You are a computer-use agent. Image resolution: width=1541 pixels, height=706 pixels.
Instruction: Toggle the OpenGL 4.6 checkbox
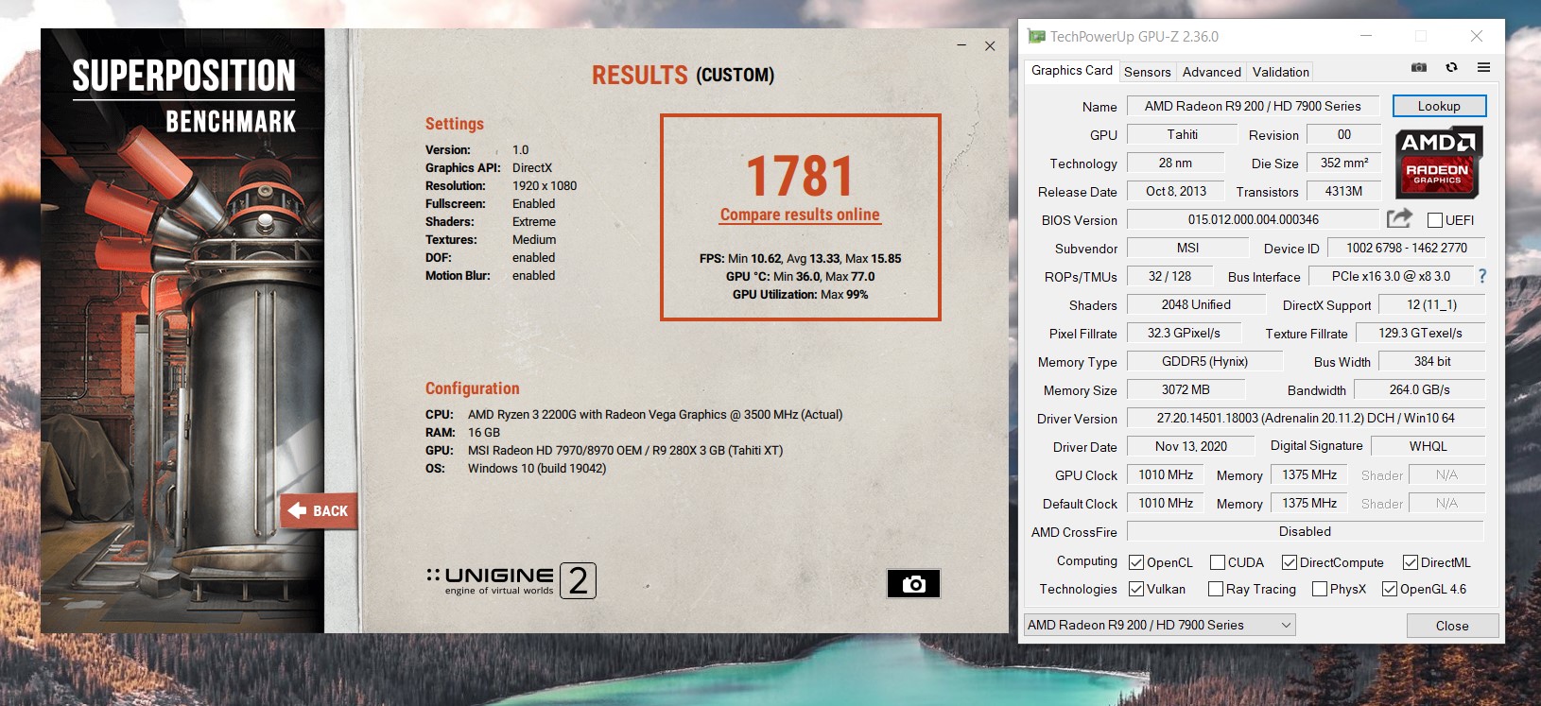tap(1390, 589)
